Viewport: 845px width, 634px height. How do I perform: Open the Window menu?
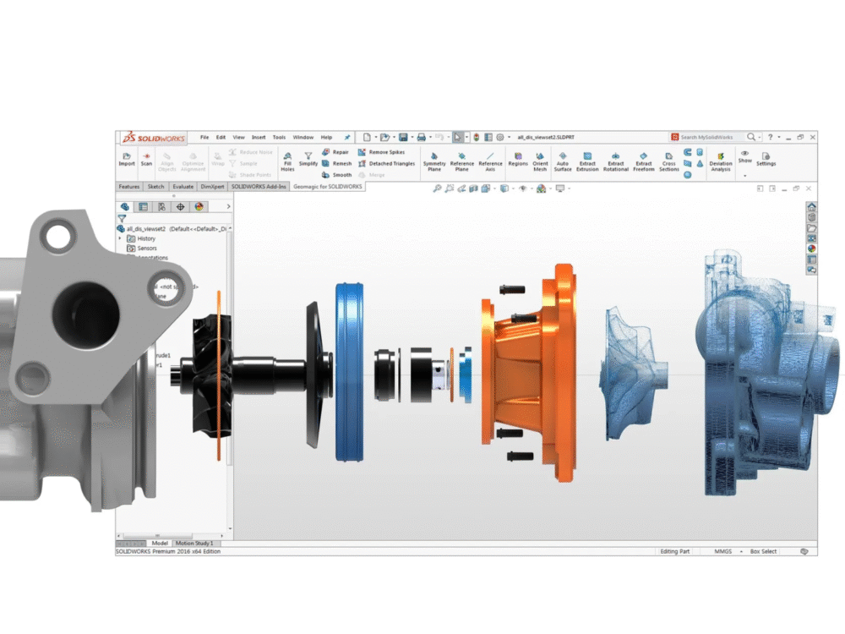pos(303,138)
